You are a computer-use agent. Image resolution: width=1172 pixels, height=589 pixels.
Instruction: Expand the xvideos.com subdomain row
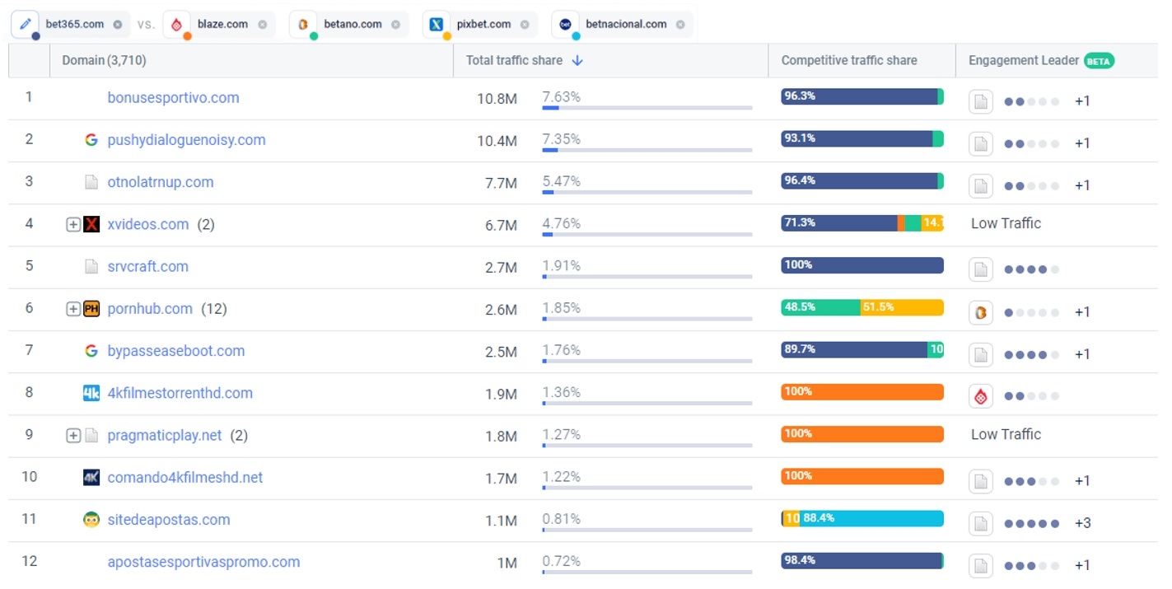[73, 224]
